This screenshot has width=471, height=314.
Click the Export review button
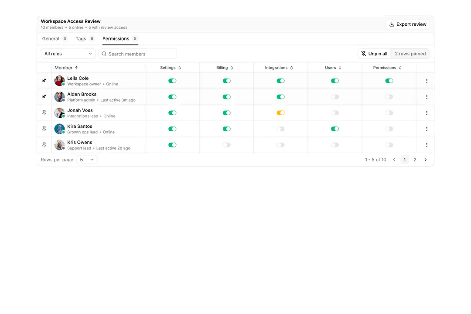[408, 24]
